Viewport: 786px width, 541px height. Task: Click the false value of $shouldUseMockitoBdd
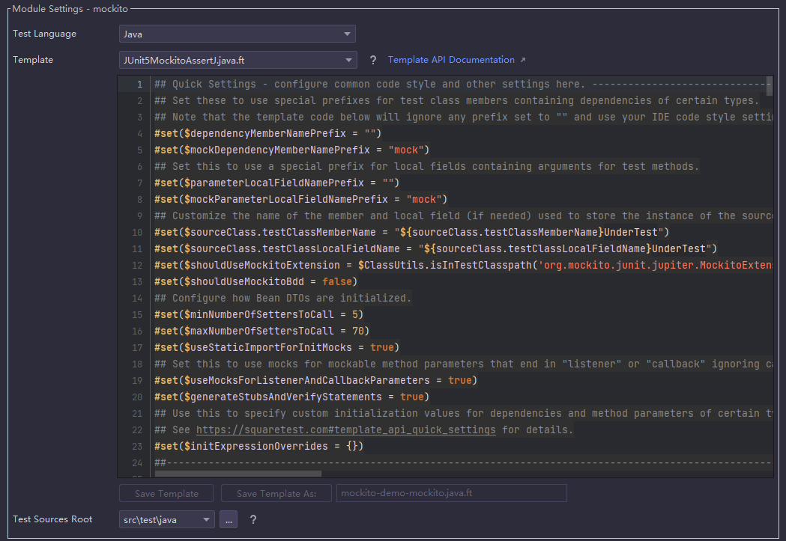point(337,282)
